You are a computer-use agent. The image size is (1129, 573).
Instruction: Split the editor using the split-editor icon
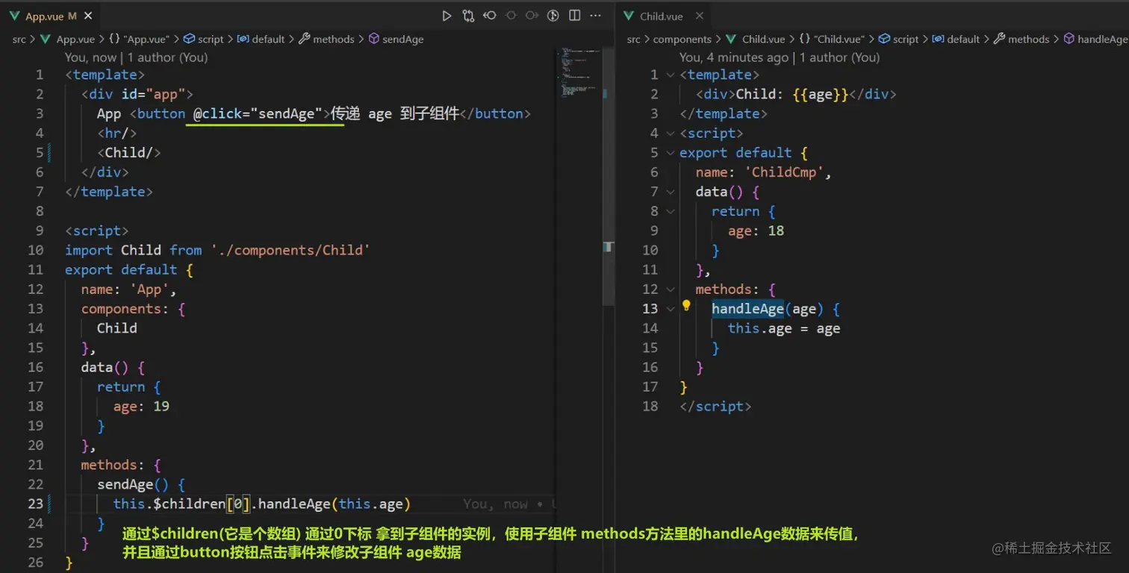[x=574, y=16]
